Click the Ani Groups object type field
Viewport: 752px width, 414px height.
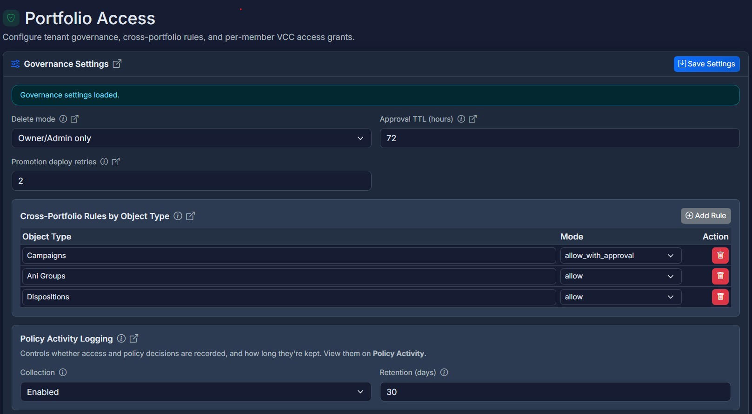click(x=289, y=276)
